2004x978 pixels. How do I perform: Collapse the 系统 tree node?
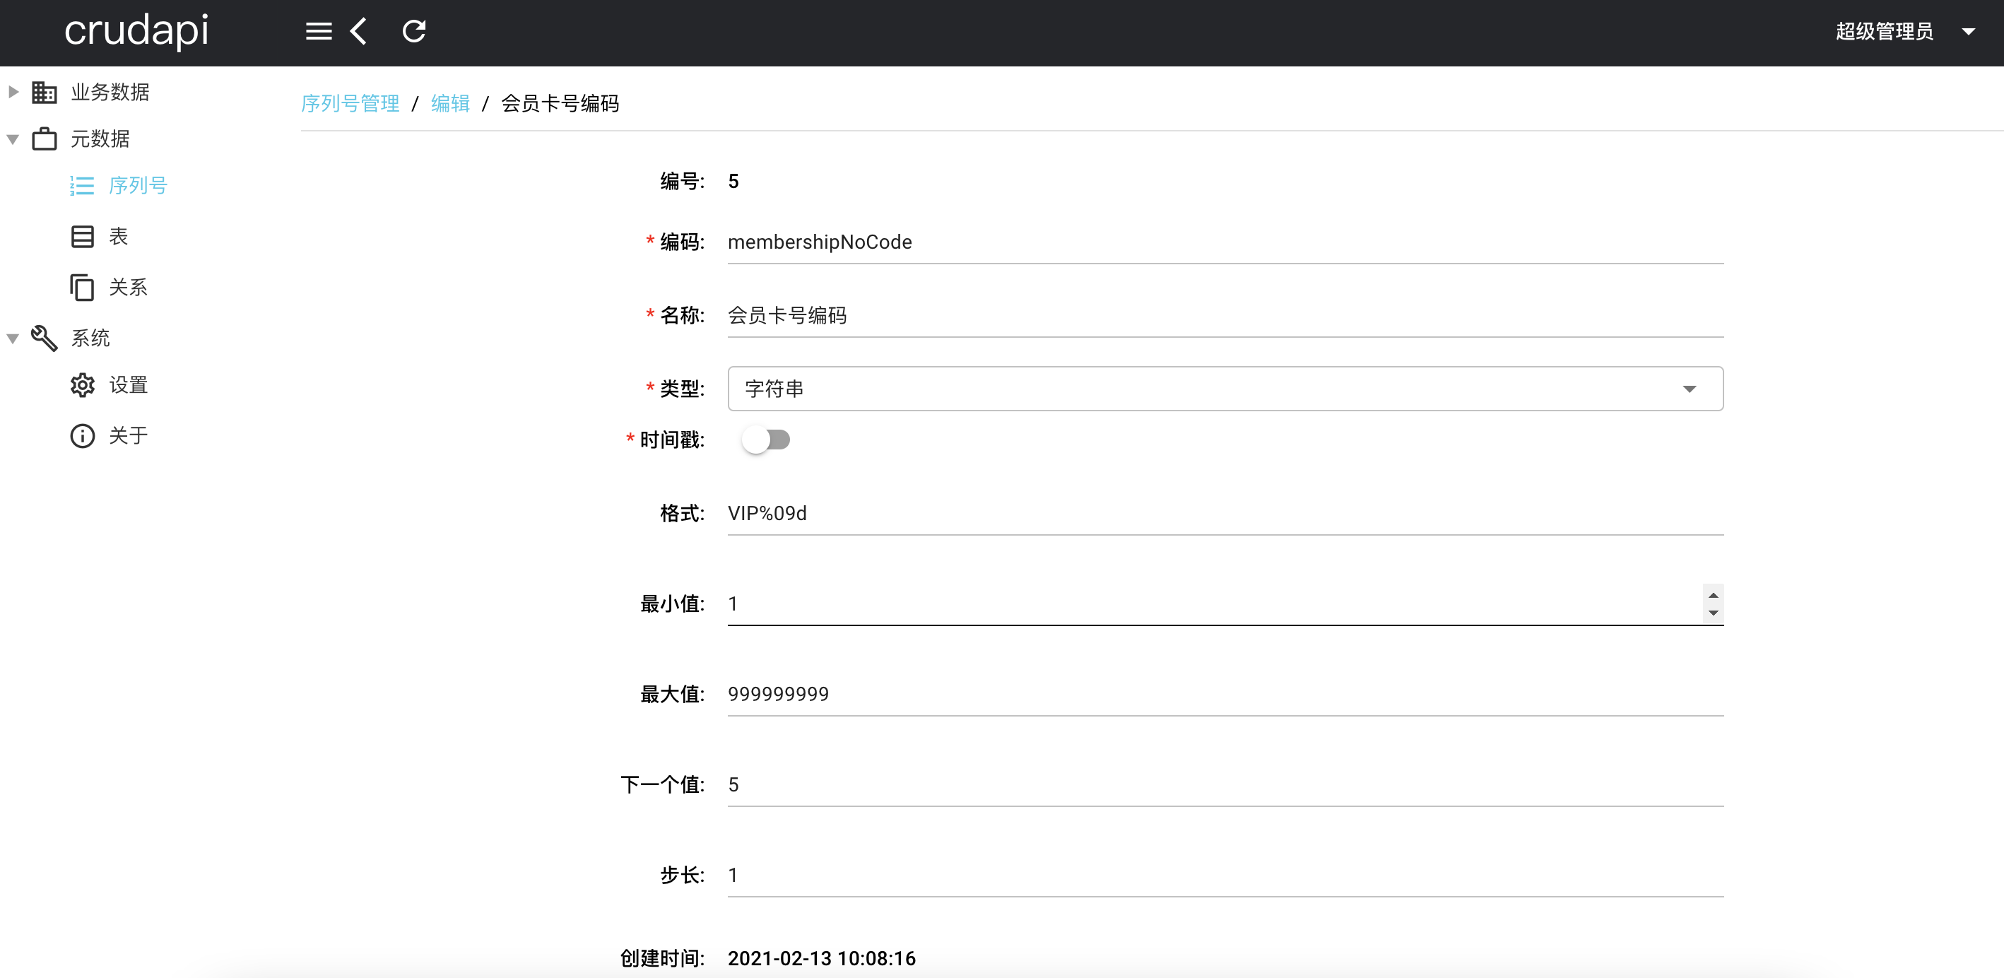tap(13, 338)
